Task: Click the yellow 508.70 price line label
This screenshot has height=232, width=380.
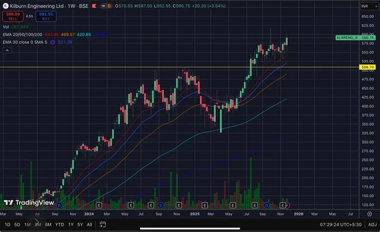Action: tap(367, 67)
